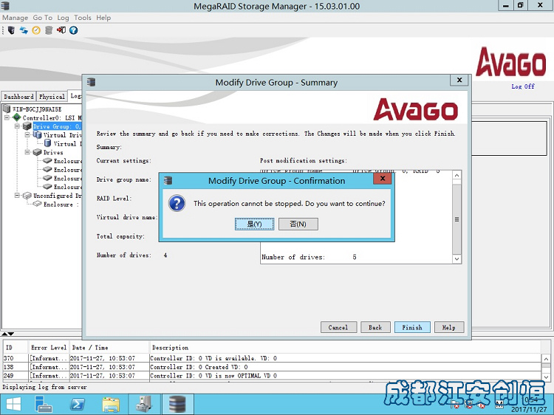Screen dimensions: 554x415
Task: Click up arrow of event log scrollbar
Action: click(546, 358)
